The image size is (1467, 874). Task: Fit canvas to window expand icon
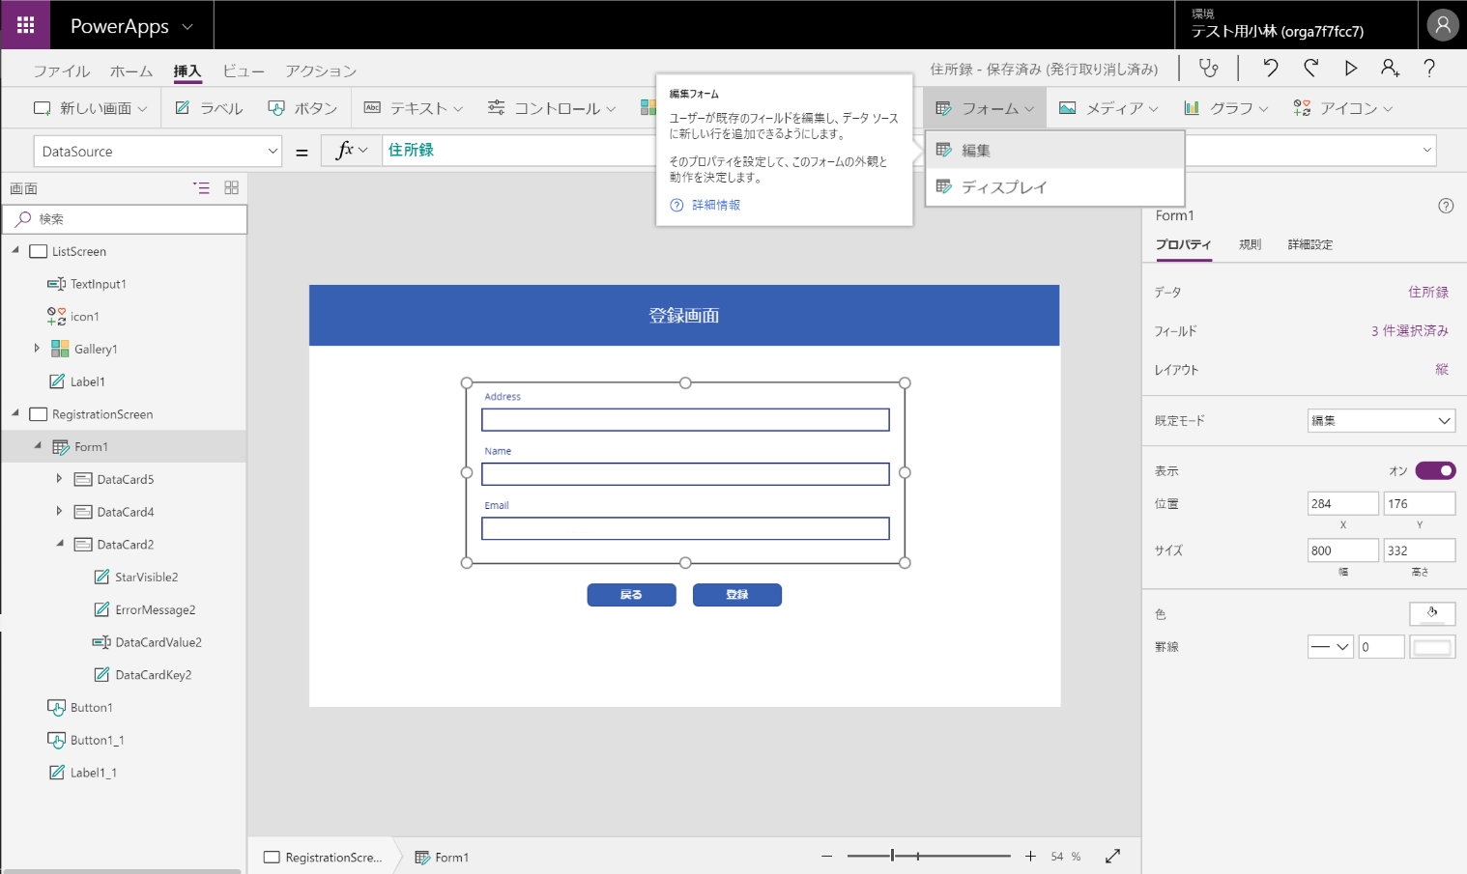1112,857
